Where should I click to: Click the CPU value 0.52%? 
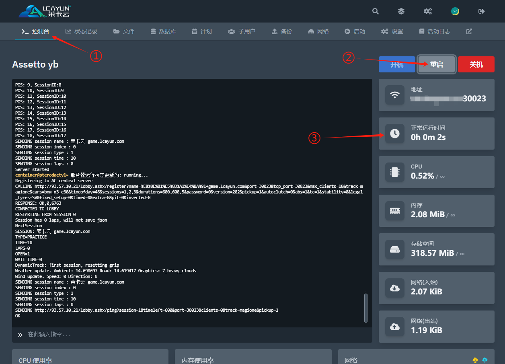pos(423,176)
